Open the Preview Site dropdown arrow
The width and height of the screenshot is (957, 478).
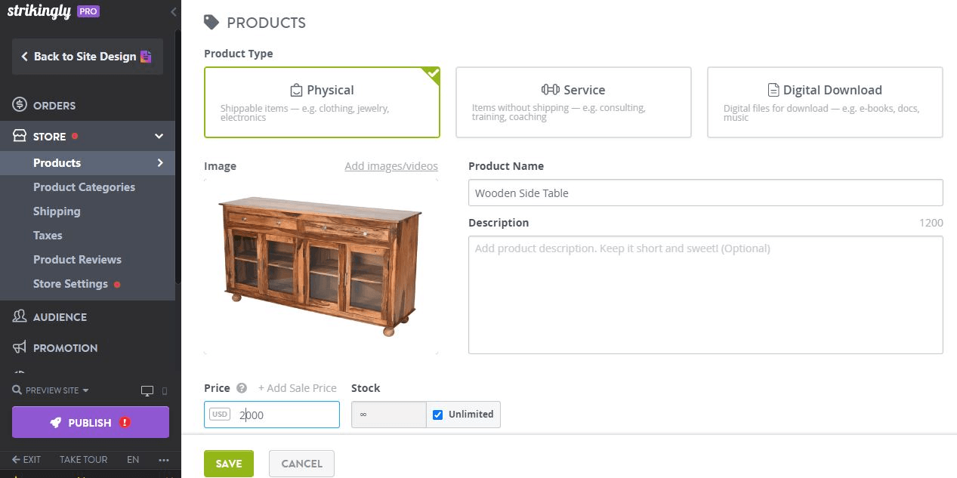click(85, 390)
